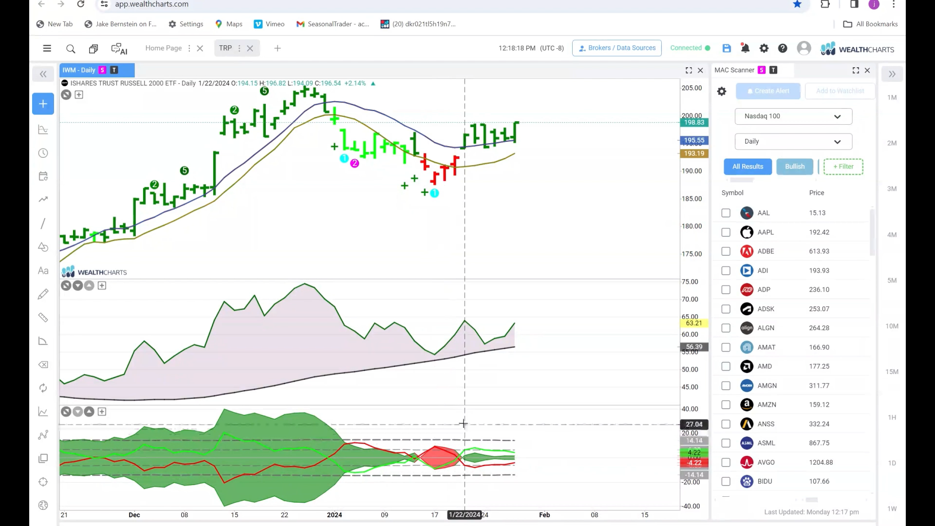Launch the AI assistant tool
The width and height of the screenshot is (935, 526).
point(119,49)
